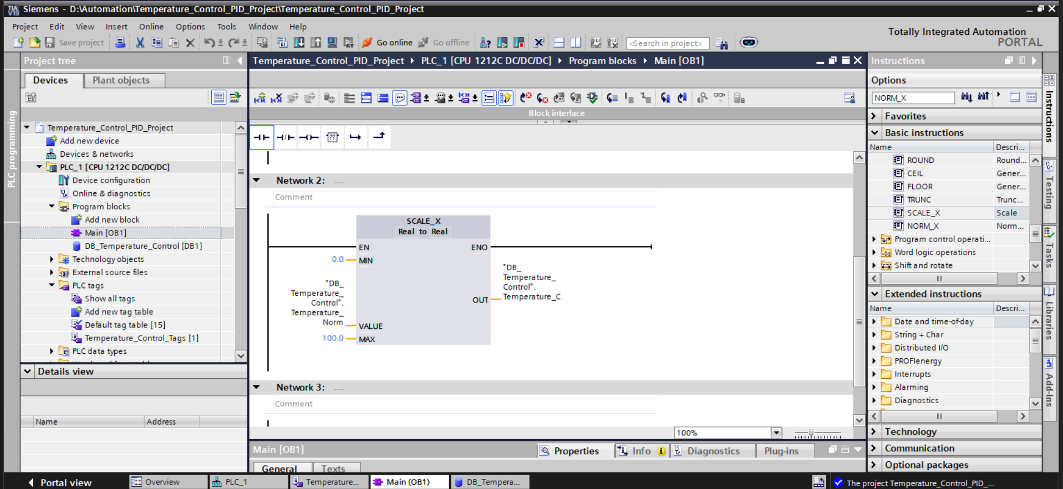Split editor space horizontally
The width and height of the screenshot is (1063, 489).
coord(559,43)
